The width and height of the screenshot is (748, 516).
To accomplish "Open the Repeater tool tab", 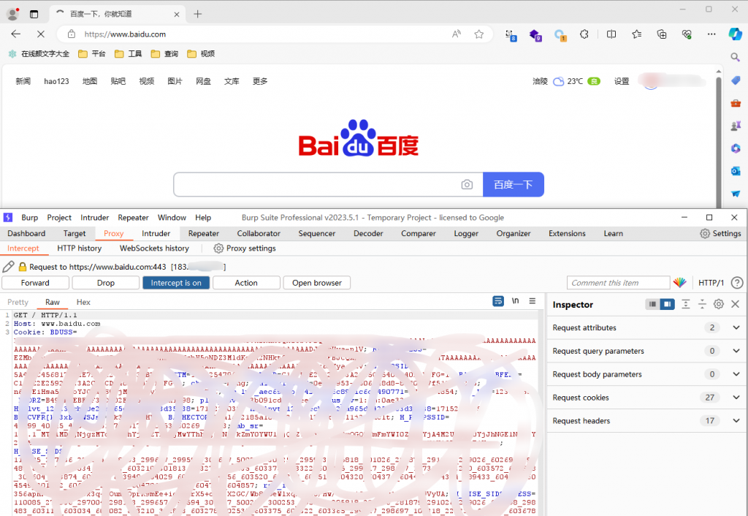I will click(203, 234).
